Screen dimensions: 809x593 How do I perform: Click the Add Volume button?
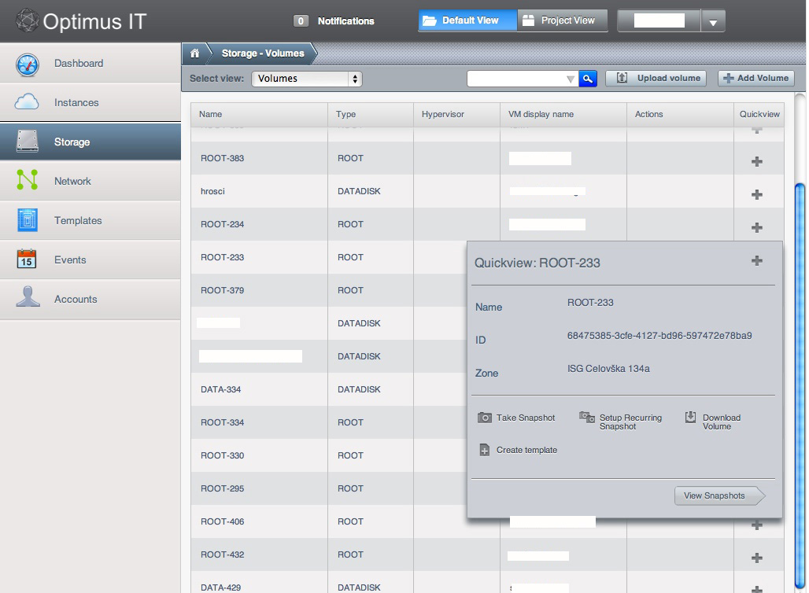coord(756,78)
